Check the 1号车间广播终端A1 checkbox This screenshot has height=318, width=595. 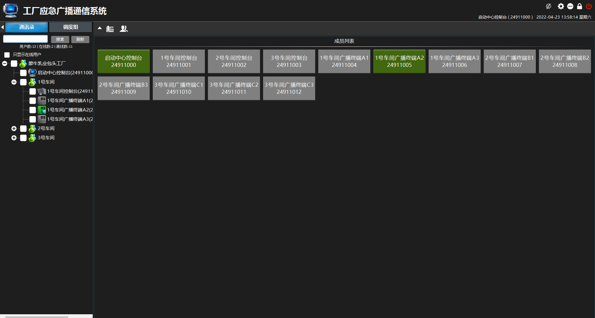(33, 101)
